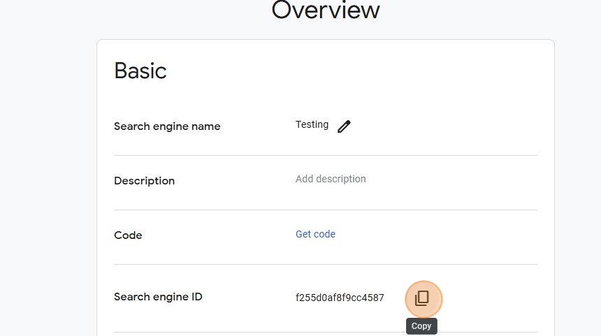This screenshot has height=336, width=601.
Task: Click the search engine ID value f255d0af8f9cc4587
Action: [340, 298]
